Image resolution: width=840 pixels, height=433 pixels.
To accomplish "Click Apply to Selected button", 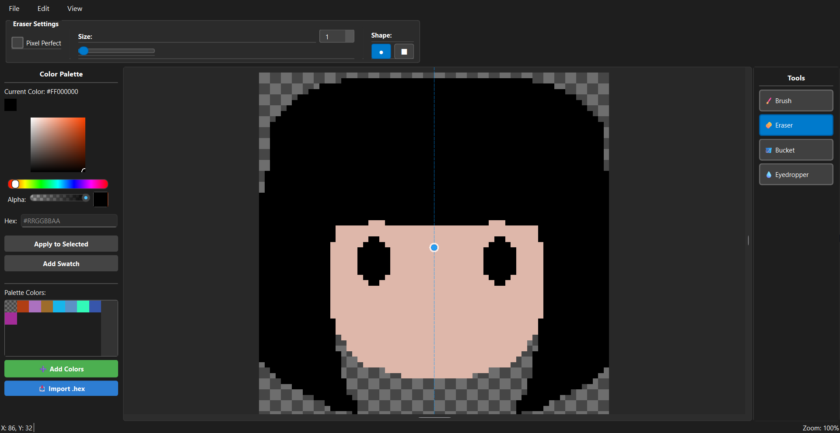I will point(61,244).
